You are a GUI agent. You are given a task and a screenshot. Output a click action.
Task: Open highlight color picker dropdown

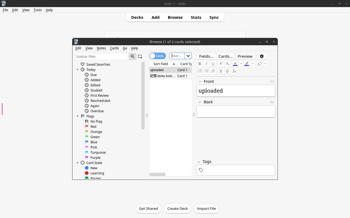click(252, 63)
